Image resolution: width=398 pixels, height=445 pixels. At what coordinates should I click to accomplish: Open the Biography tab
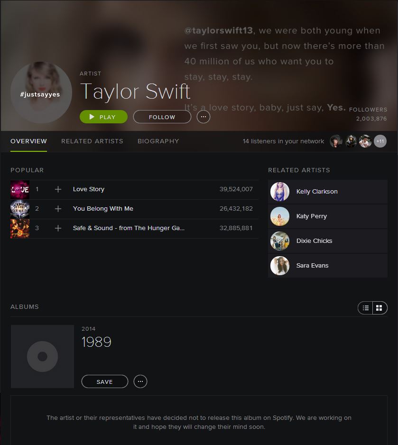[x=158, y=141]
